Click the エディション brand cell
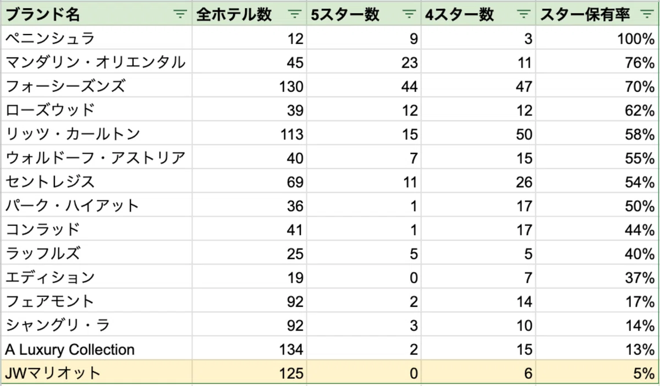This screenshot has width=660, height=386. (x=96, y=278)
